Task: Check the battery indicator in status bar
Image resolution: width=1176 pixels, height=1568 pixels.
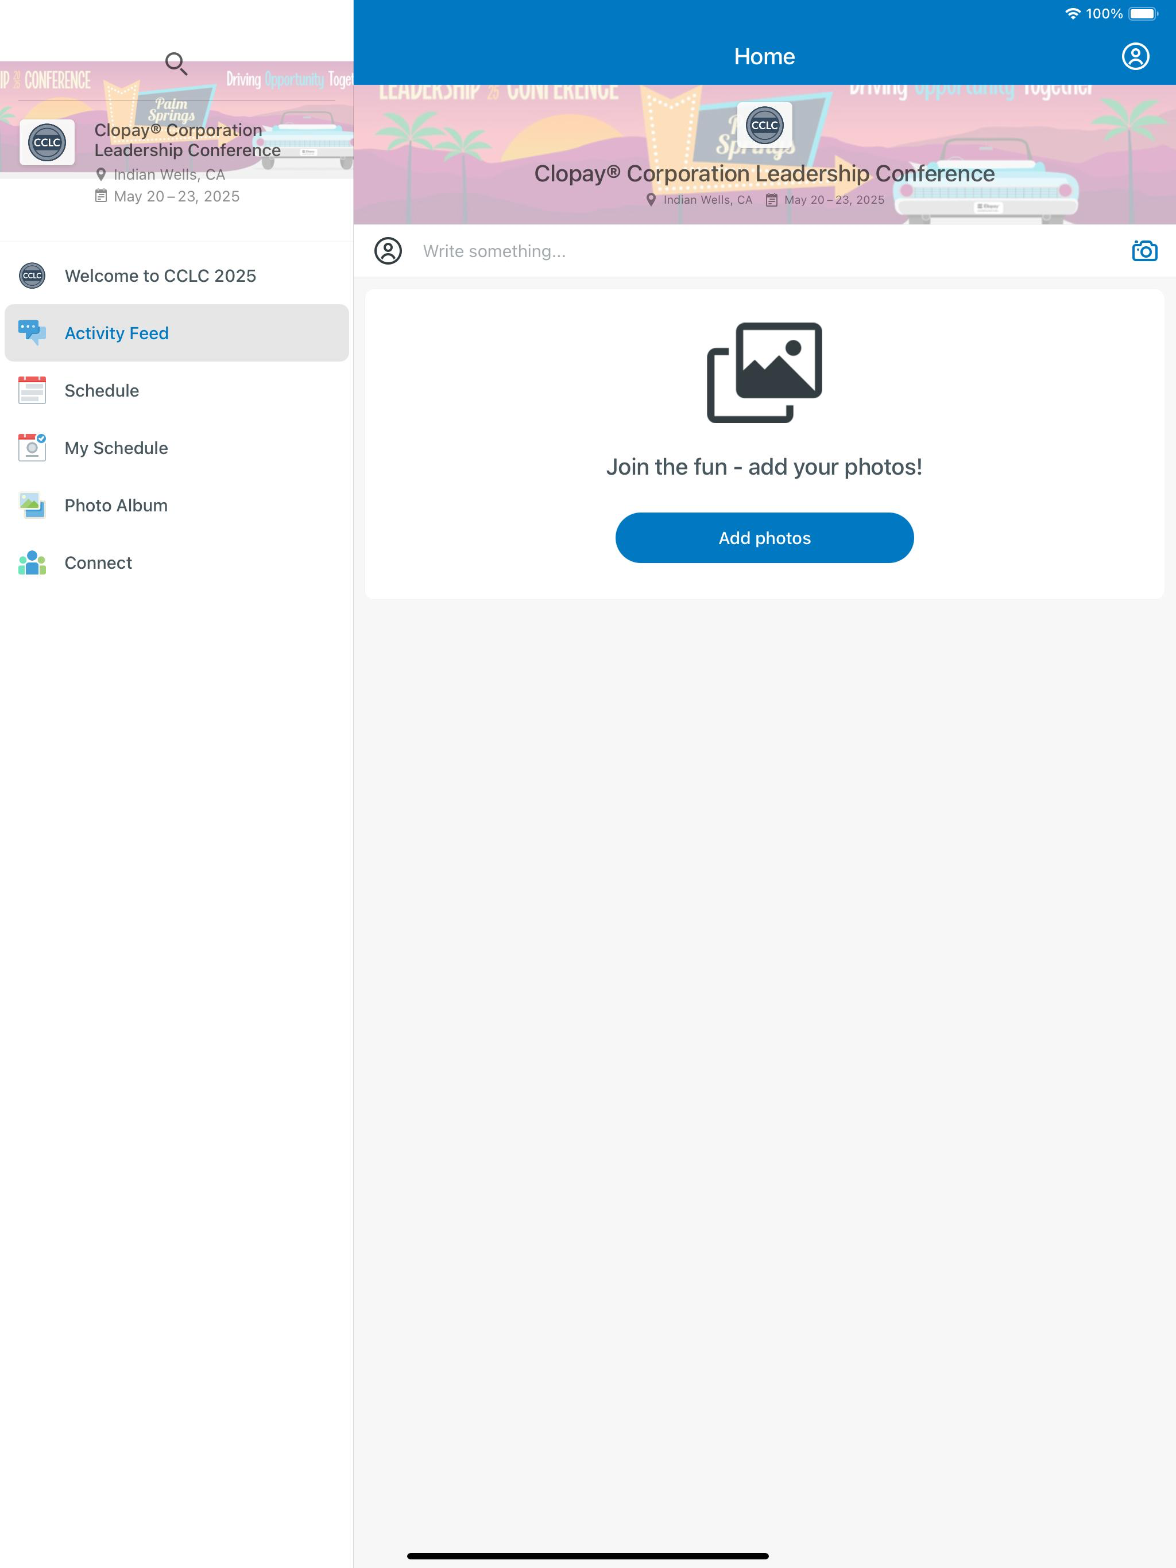Action: tap(1143, 13)
